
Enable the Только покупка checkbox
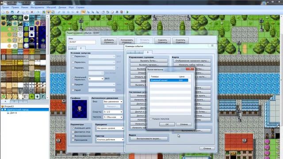[x=151, y=119]
